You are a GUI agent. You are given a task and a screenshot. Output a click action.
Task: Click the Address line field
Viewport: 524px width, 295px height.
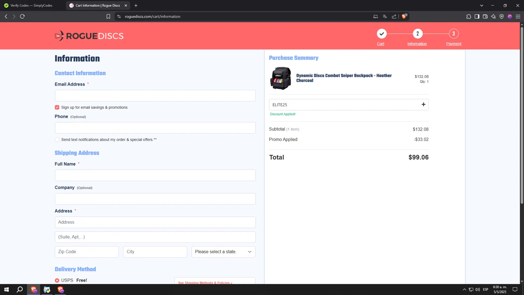coord(155,222)
